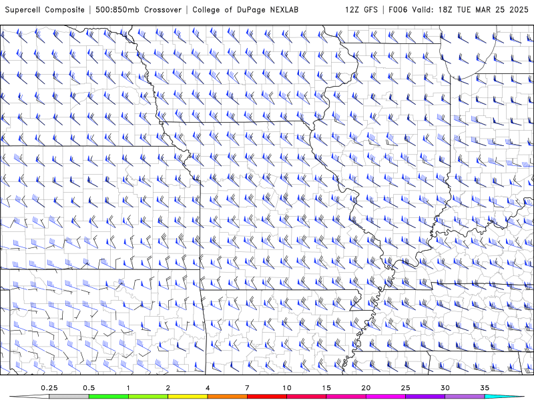Click the lavender swatch between 30 and 35
This screenshot has height=400, width=534.
(x=465, y=397)
